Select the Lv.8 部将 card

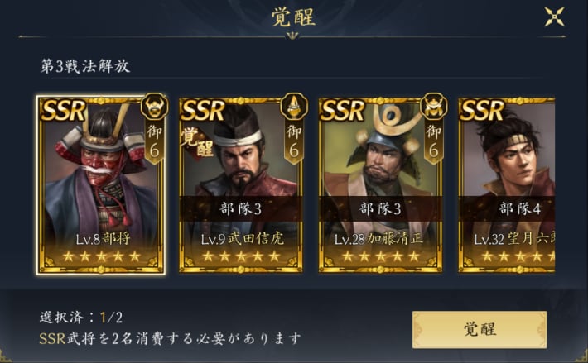(x=100, y=185)
